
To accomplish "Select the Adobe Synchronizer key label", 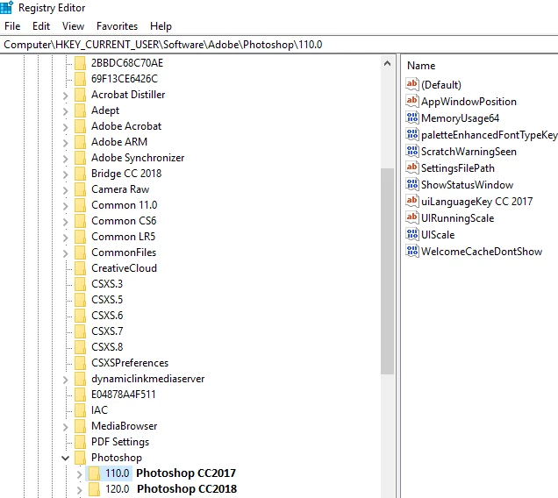I will tap(138, 158).
